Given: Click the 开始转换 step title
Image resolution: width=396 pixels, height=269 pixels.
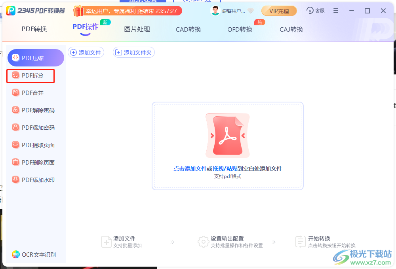Looking at the screenshot, I should click(319, 239).
